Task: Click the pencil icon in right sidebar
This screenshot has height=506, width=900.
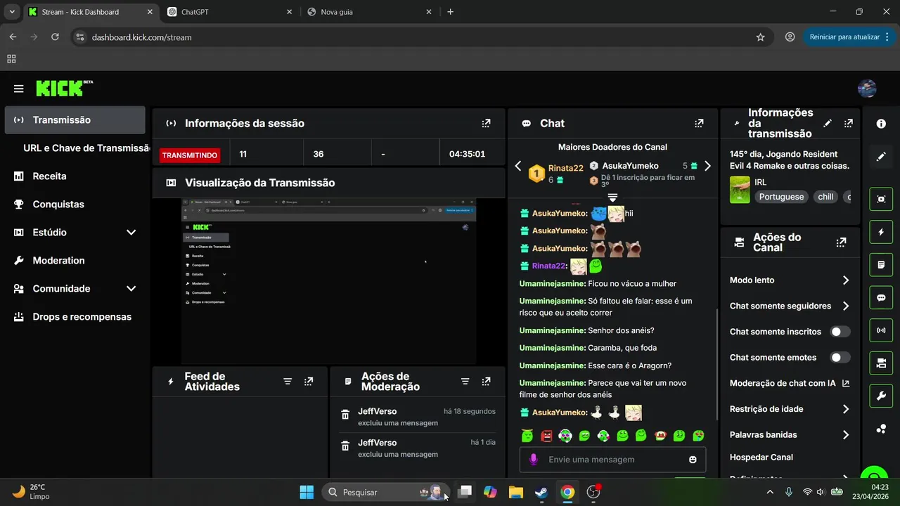Action: tap(881, 157)
